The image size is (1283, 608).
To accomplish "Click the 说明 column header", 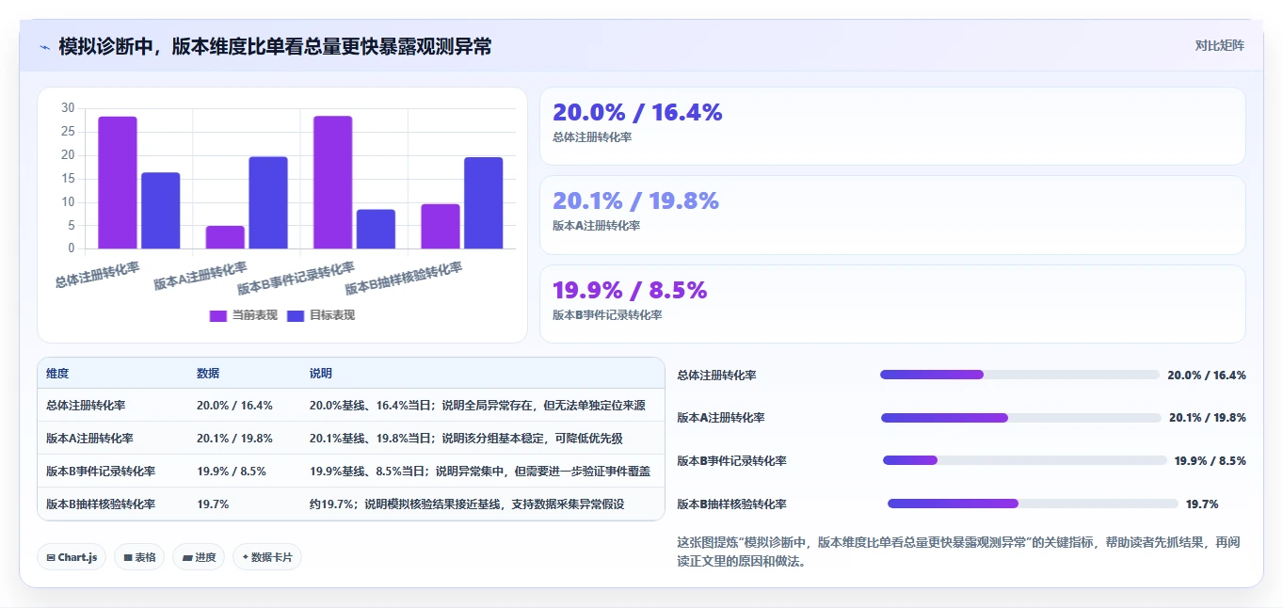I will pyautogui.click(x=321, y=374).
